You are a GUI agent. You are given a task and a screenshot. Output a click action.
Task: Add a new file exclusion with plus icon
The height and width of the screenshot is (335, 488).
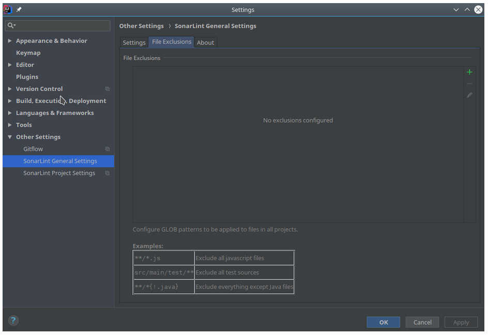point(469,72)
